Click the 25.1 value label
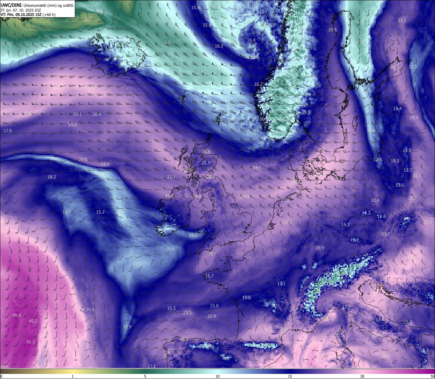 417,176
